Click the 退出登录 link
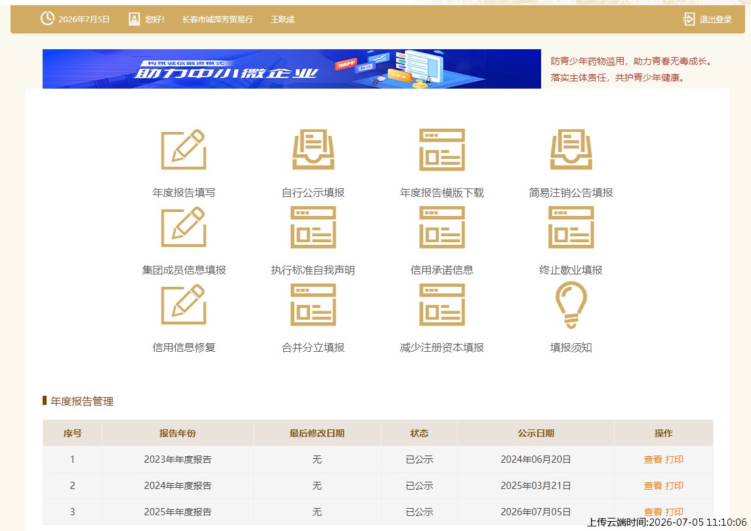The width and height of the screenshot is (751, 531). tap(716, 20)
